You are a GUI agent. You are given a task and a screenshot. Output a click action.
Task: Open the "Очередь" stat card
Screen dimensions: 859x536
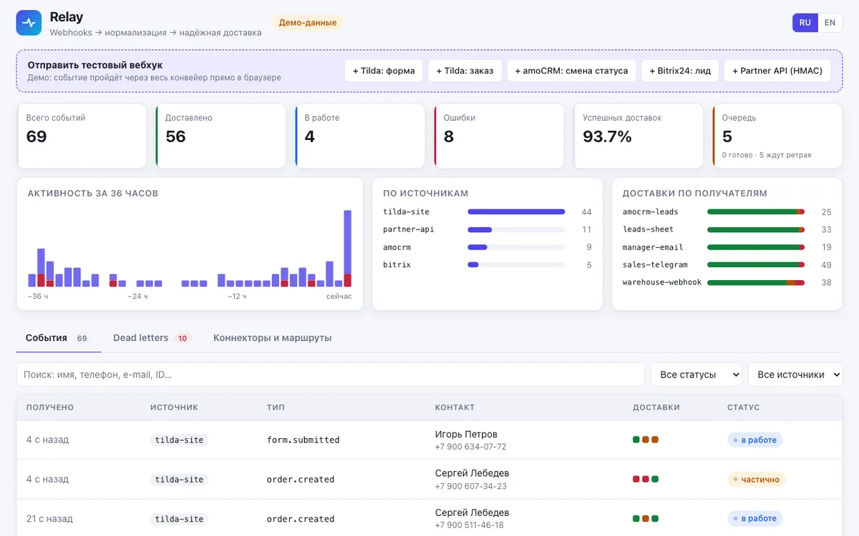tap(777, 136)
